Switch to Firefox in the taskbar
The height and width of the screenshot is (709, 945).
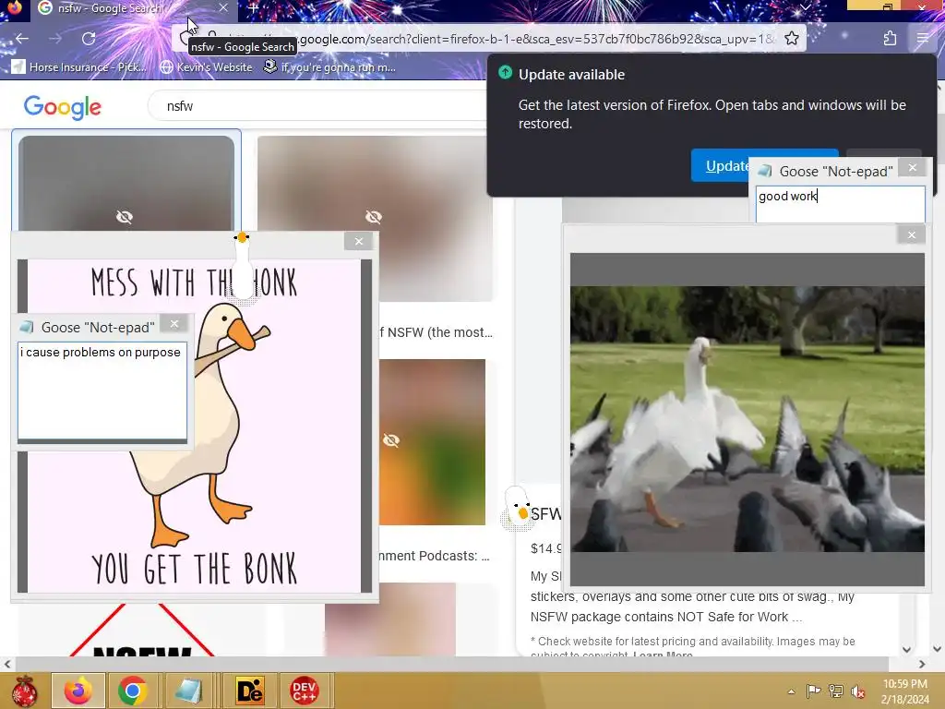point(78,691)
